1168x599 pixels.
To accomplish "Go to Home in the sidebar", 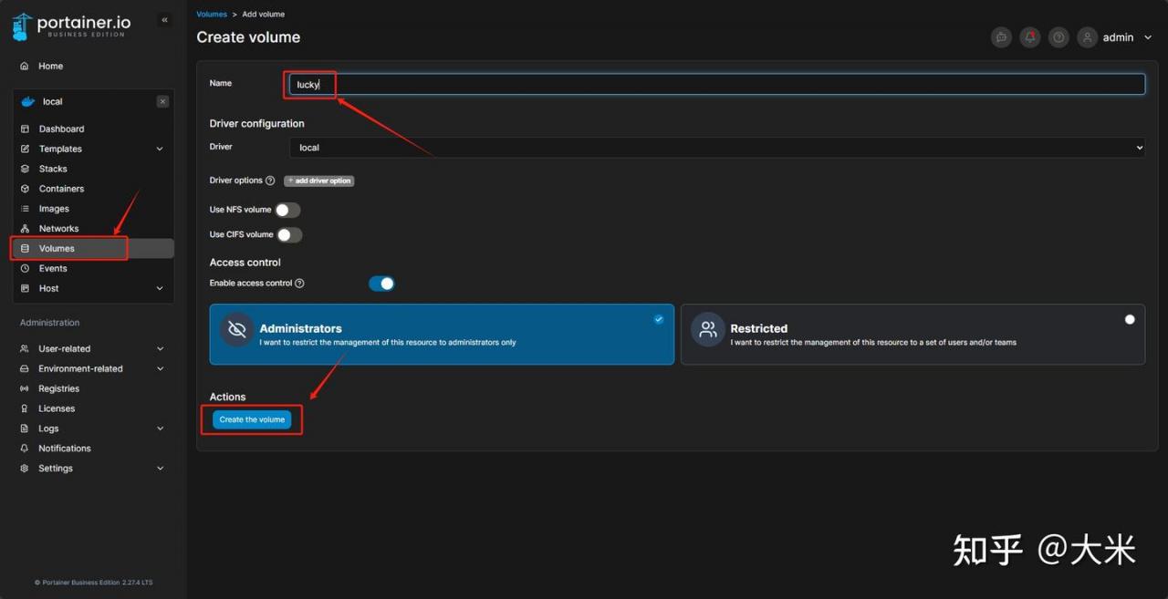I will [50, 67].
